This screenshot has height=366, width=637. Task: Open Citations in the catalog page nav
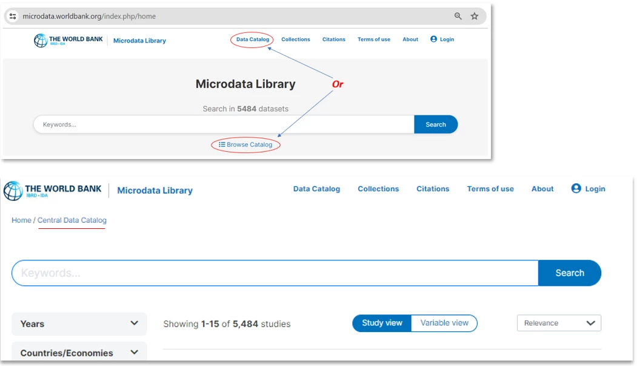coord(433,189)
